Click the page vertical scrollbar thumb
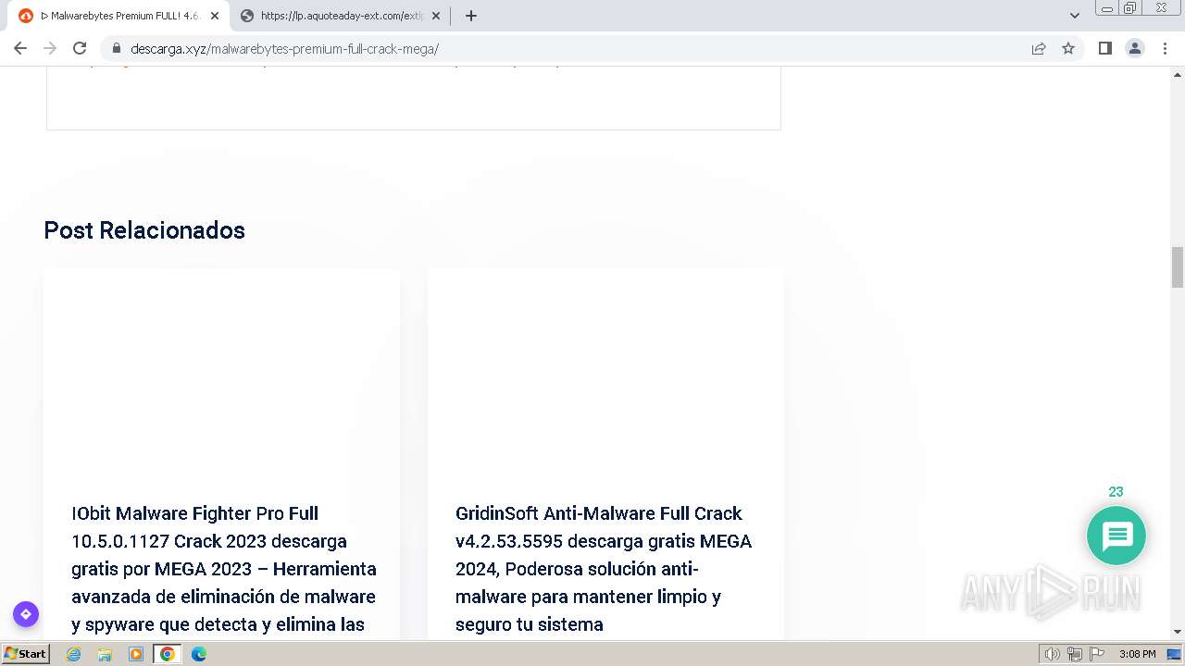Screen dimensions: 1185x666 [1178, 267]
